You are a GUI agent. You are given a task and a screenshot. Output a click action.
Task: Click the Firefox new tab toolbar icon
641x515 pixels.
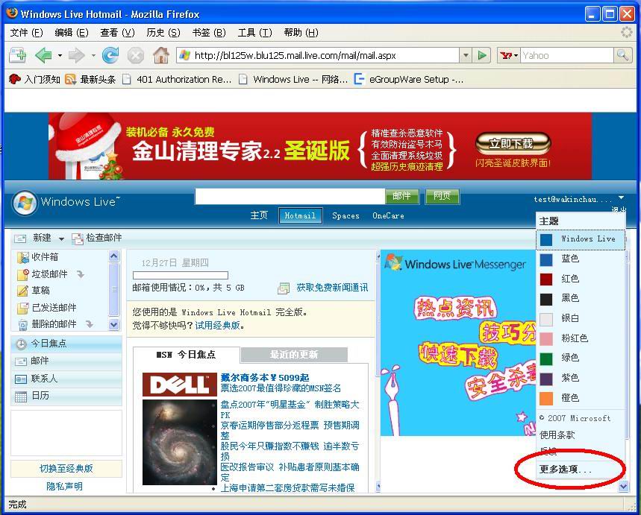pos(18,55)
